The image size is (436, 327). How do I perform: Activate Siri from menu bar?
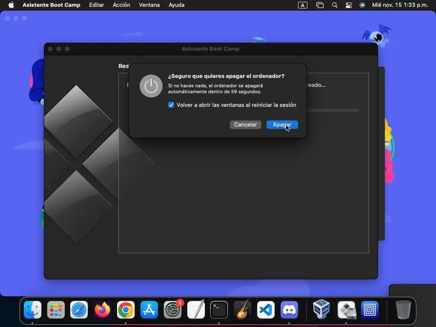362,5
